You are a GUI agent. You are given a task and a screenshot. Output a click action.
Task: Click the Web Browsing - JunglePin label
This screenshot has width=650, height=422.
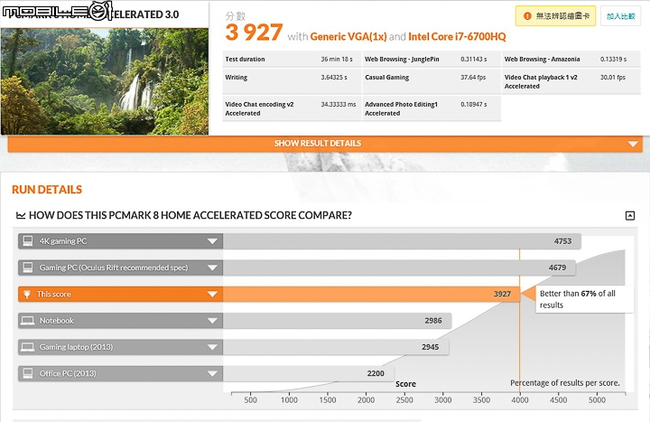click(402, 60)
